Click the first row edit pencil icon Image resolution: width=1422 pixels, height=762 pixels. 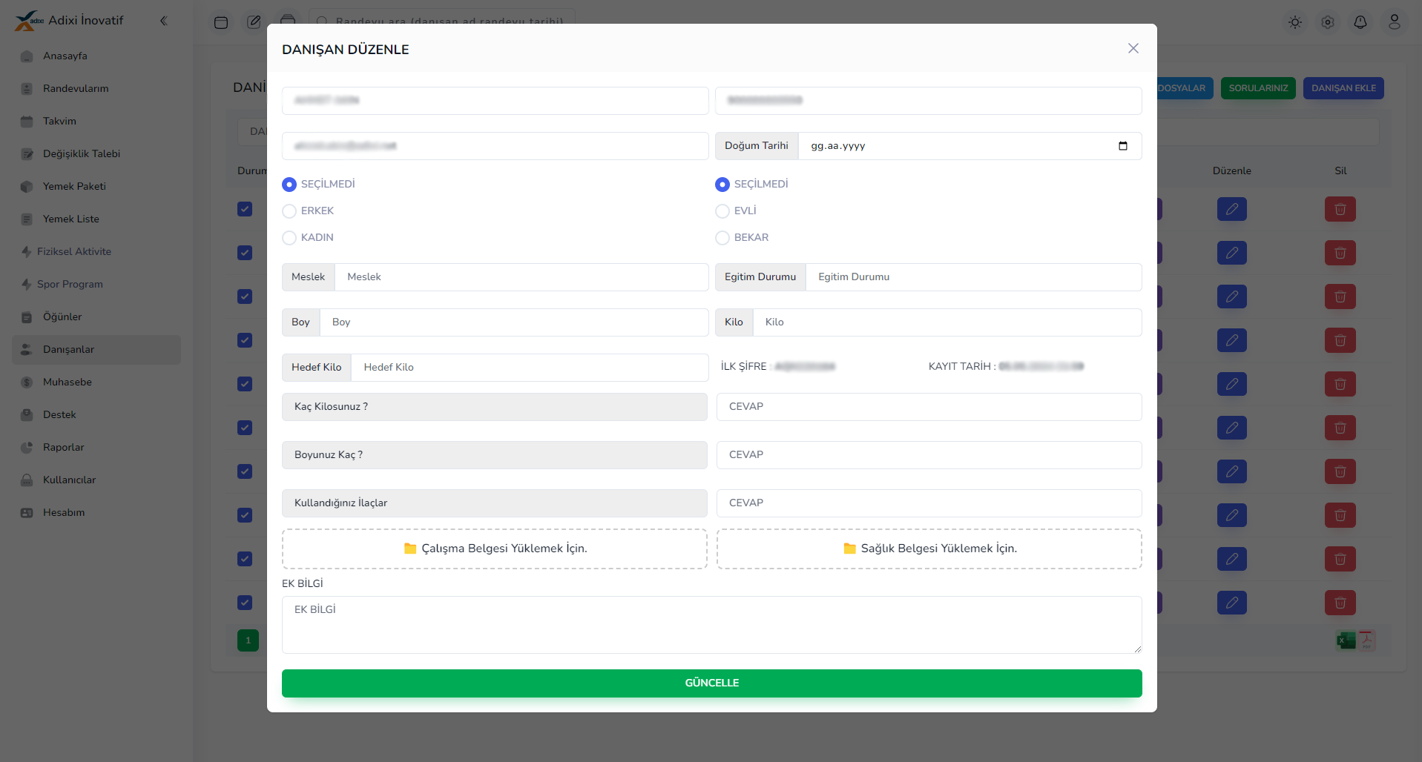coord(1232,209)
